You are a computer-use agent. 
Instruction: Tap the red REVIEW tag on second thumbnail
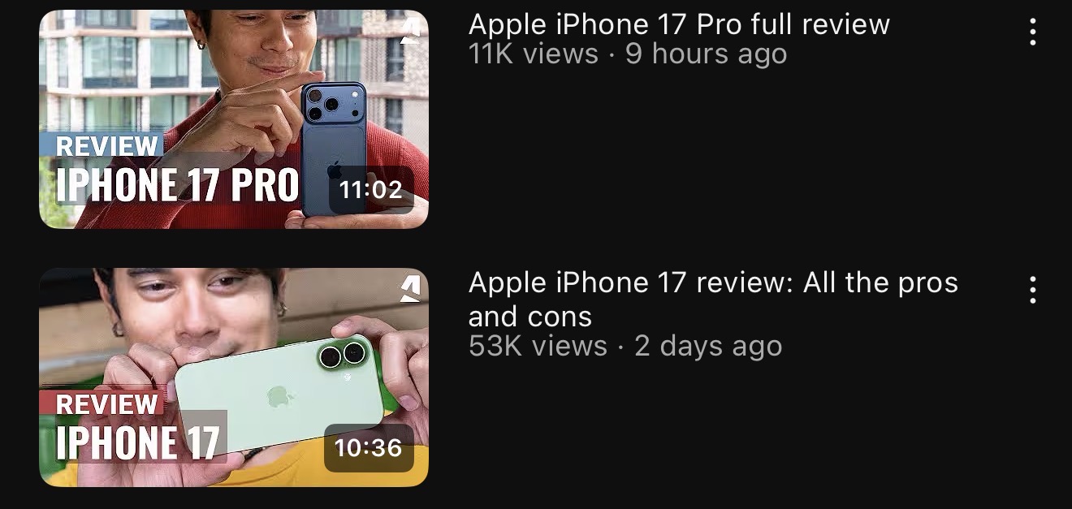tap(103, 403)
